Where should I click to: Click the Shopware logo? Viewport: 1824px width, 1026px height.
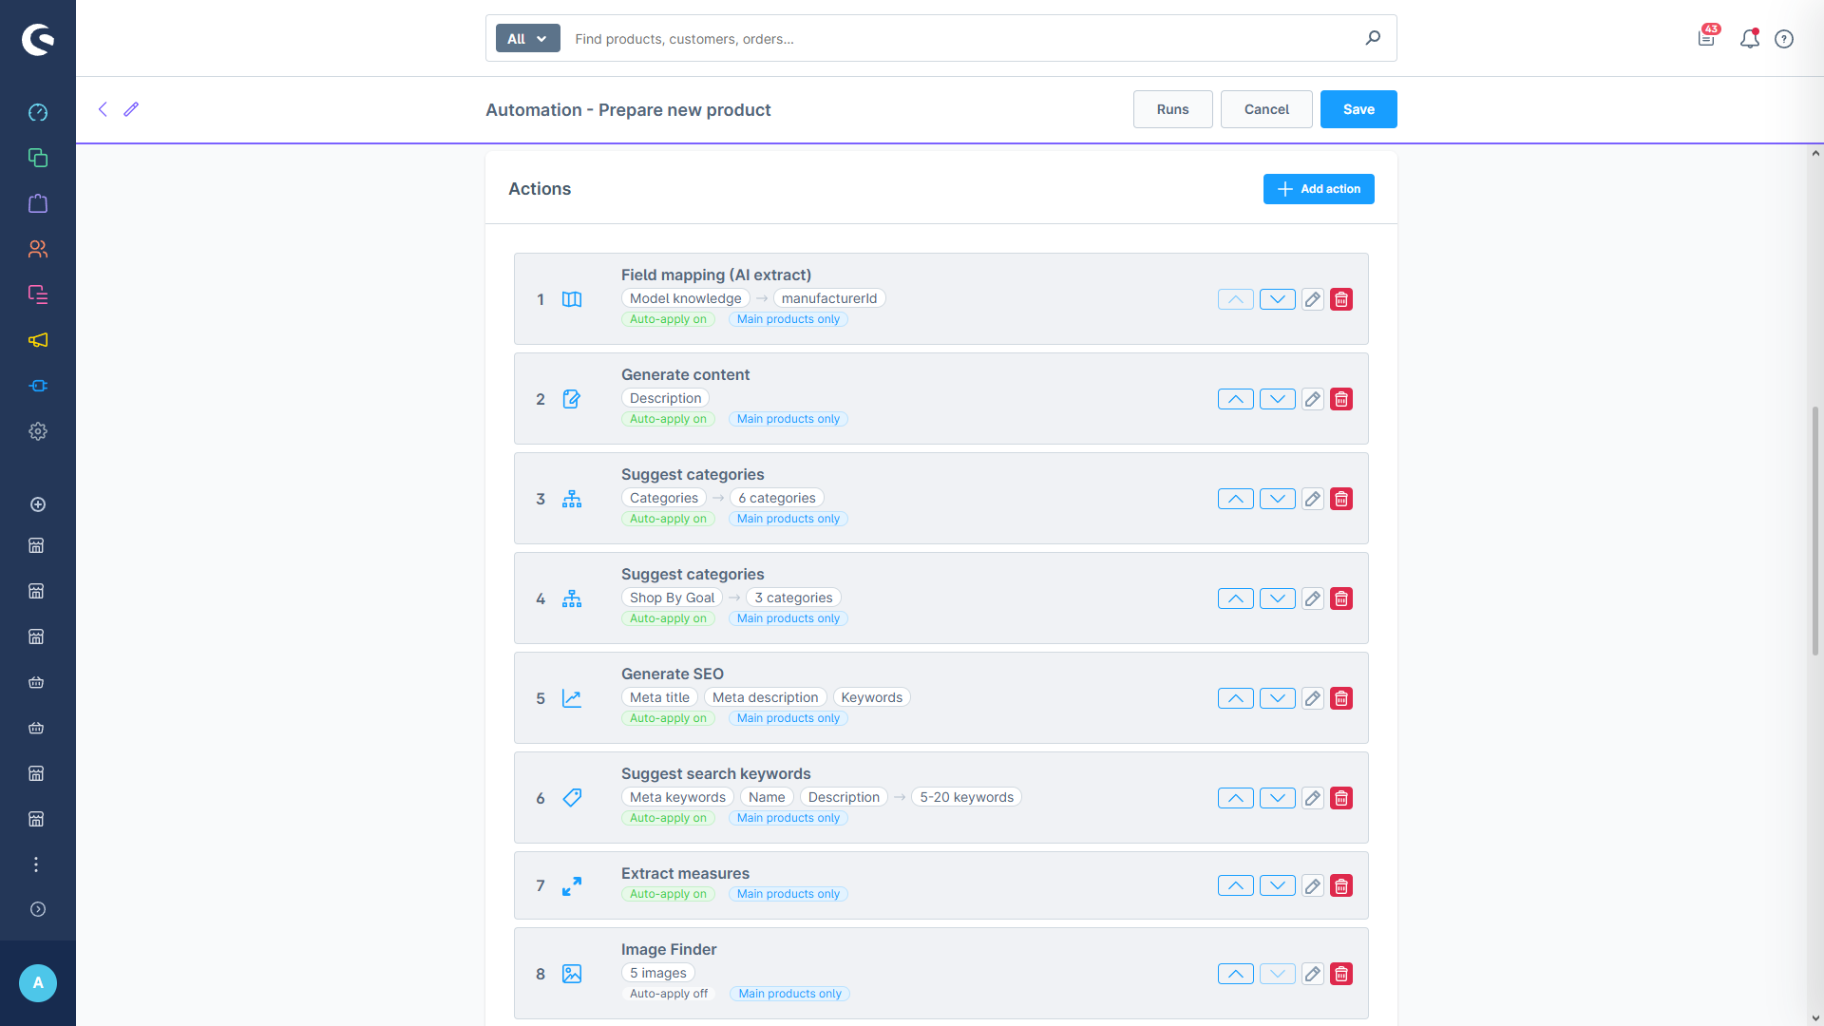[38, 39]
